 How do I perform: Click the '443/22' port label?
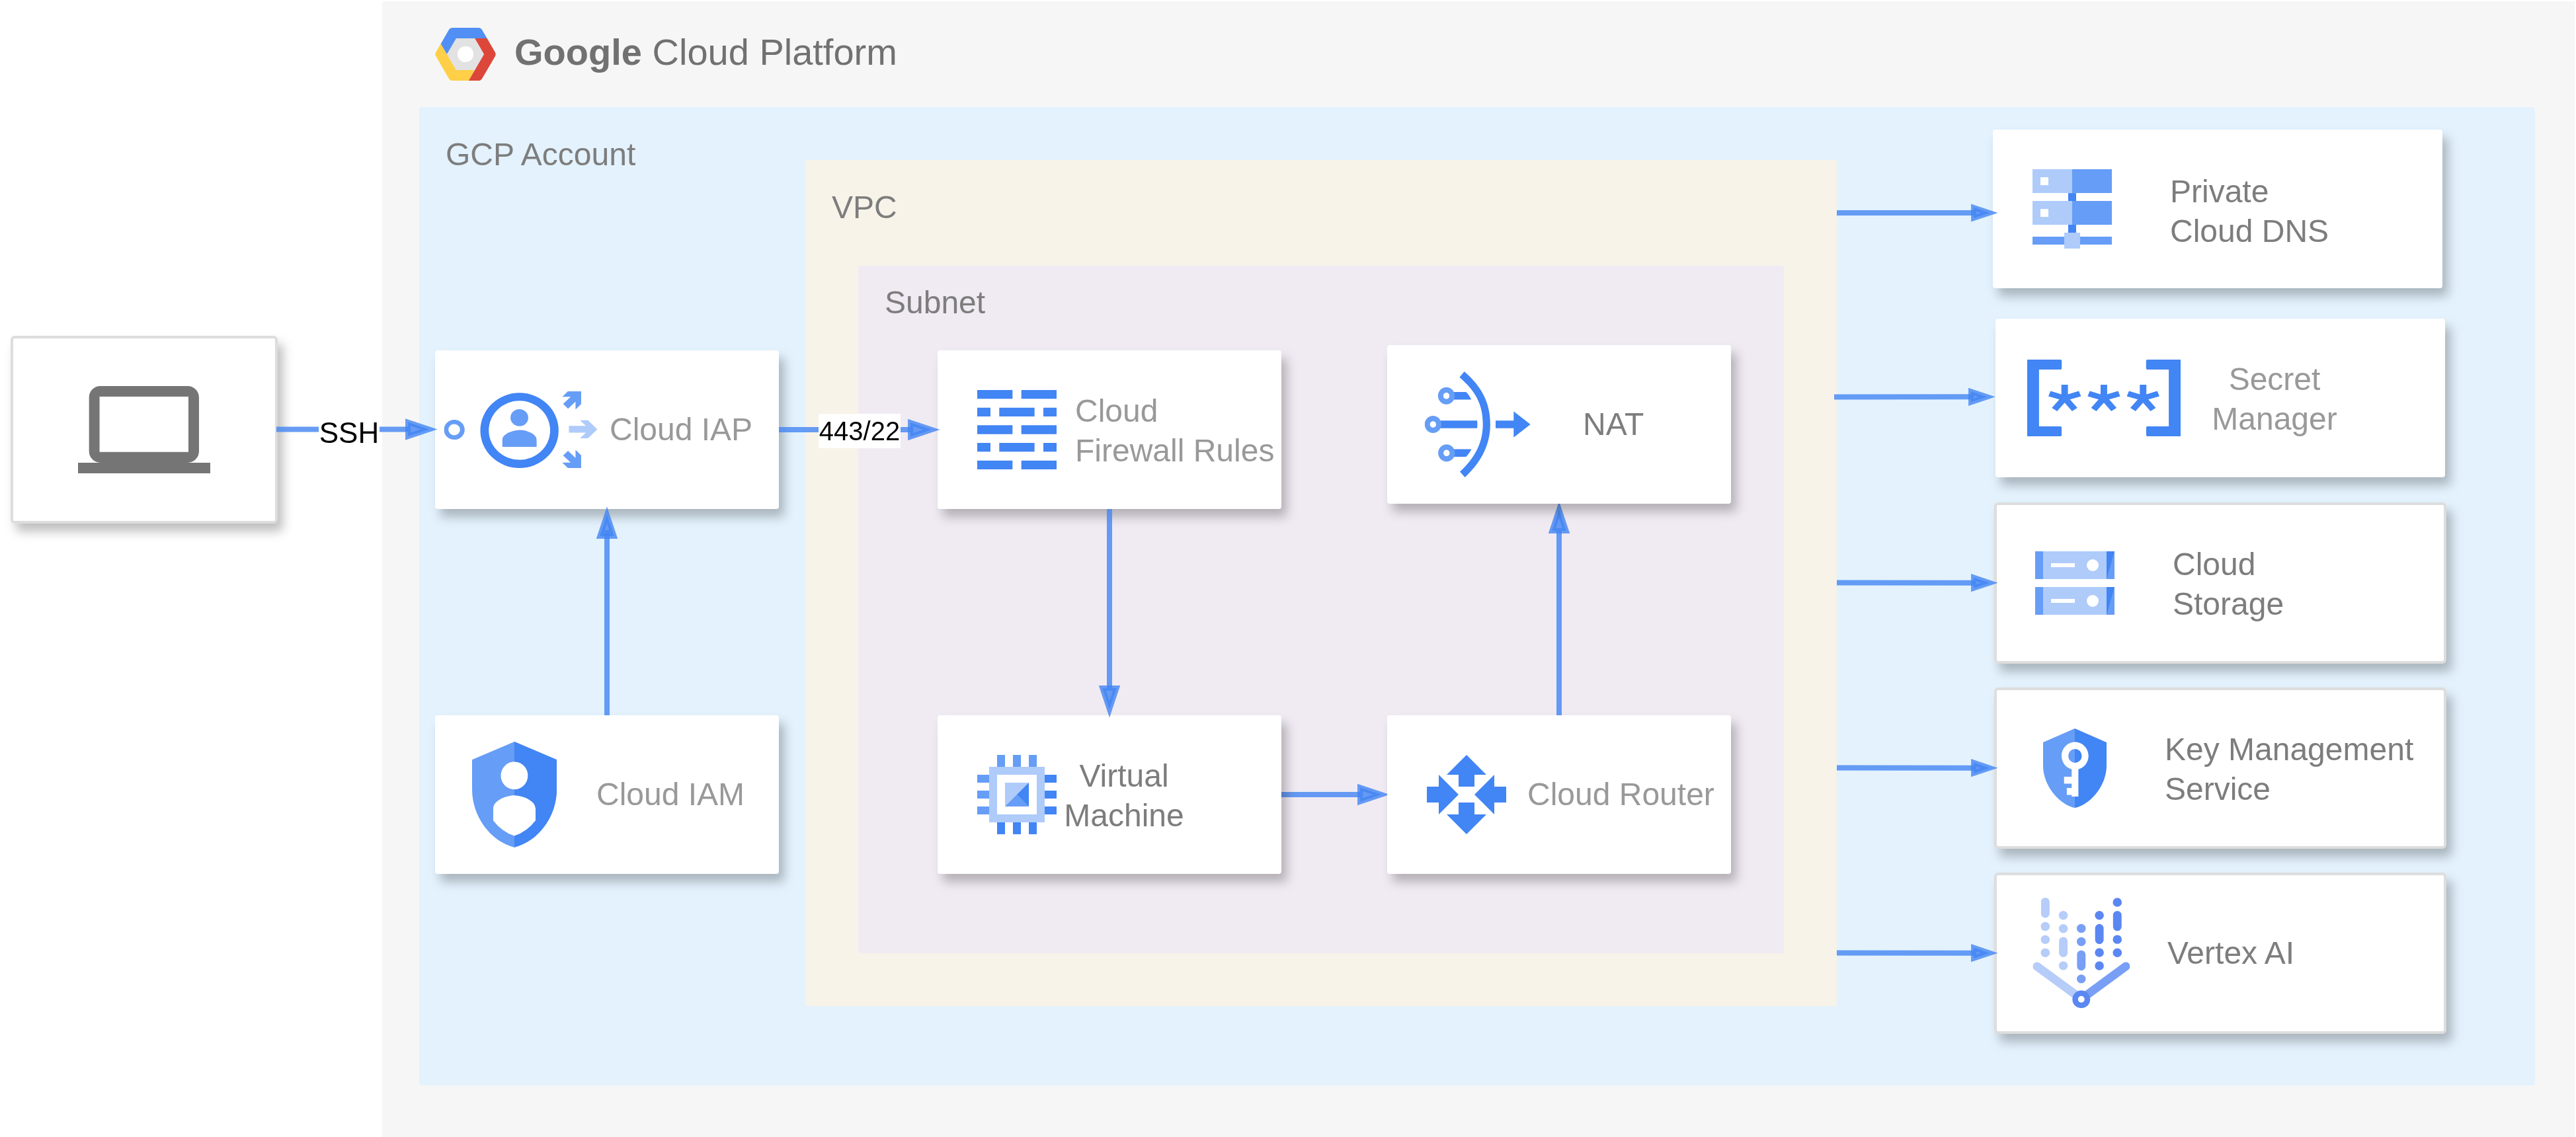tap(859, 431)
